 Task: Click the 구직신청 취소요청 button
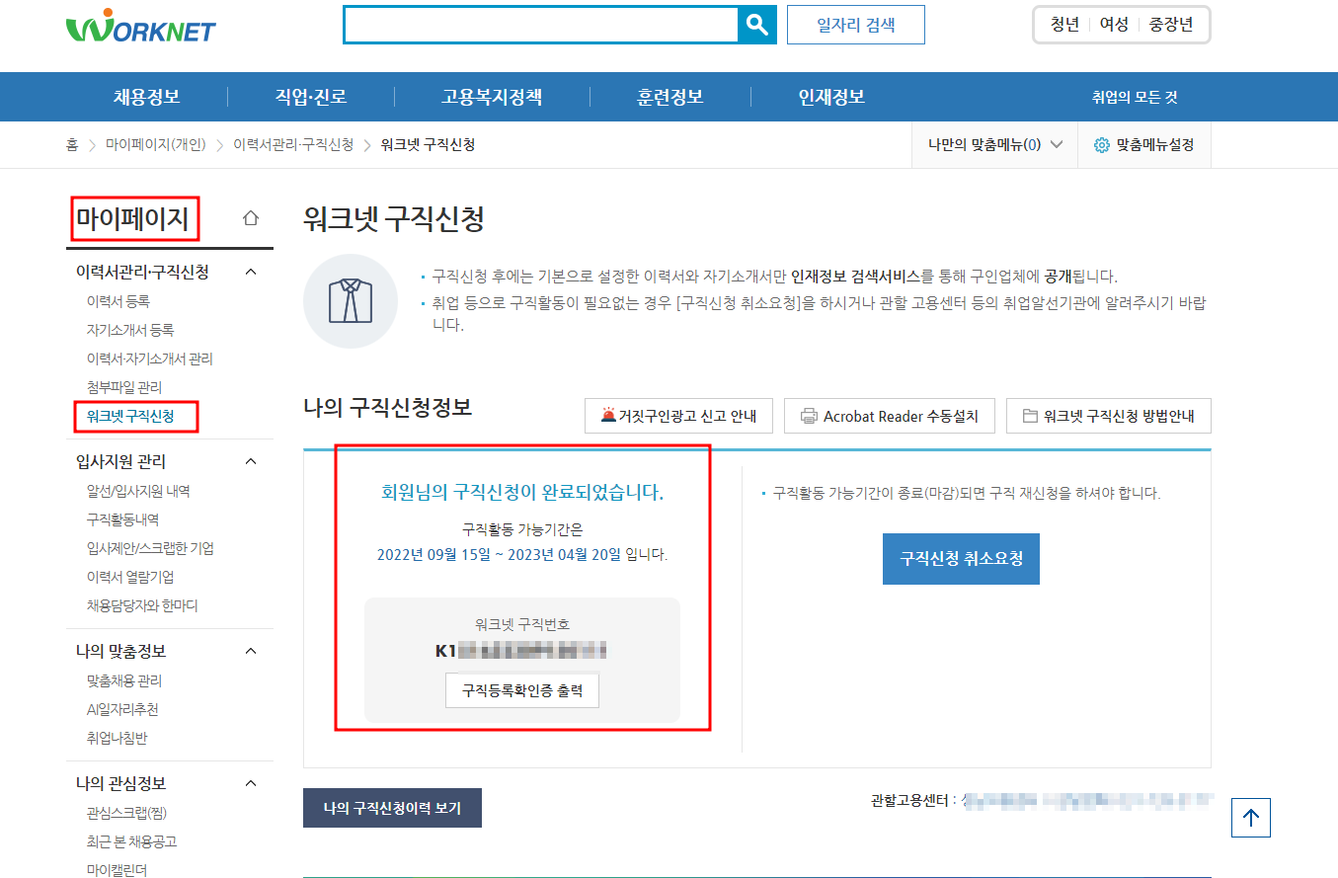tap(961, 558)
